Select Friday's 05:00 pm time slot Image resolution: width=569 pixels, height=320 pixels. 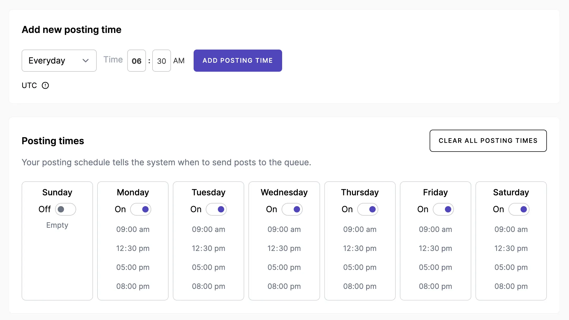tap(435, 267)
